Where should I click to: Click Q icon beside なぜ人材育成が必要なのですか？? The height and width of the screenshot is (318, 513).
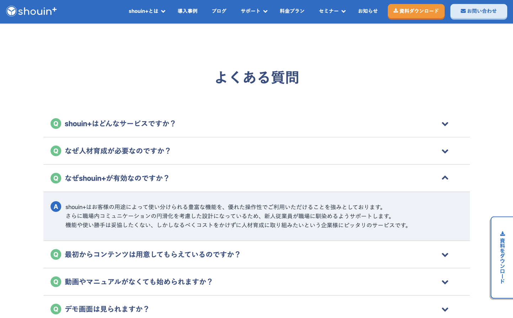[x=56, y=151]
